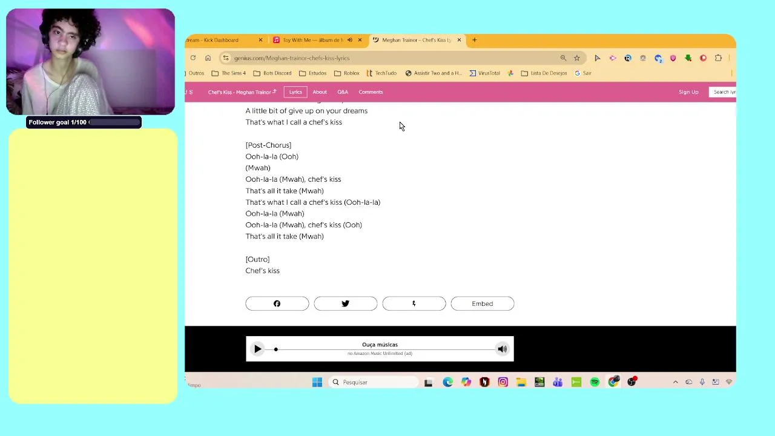Click the third share button beside Twitter
Image resolution: width=775 pixels, height=436 pixels.
414,303
